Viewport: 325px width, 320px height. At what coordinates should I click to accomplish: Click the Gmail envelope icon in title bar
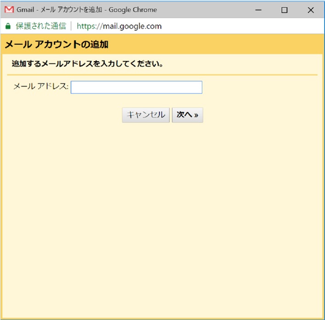coord(9,10)
